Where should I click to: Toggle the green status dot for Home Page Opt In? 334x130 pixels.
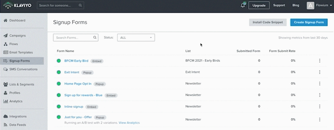coord(59,84)
